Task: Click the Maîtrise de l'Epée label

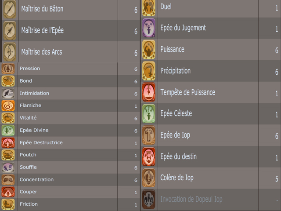Action: coord(43,30)
